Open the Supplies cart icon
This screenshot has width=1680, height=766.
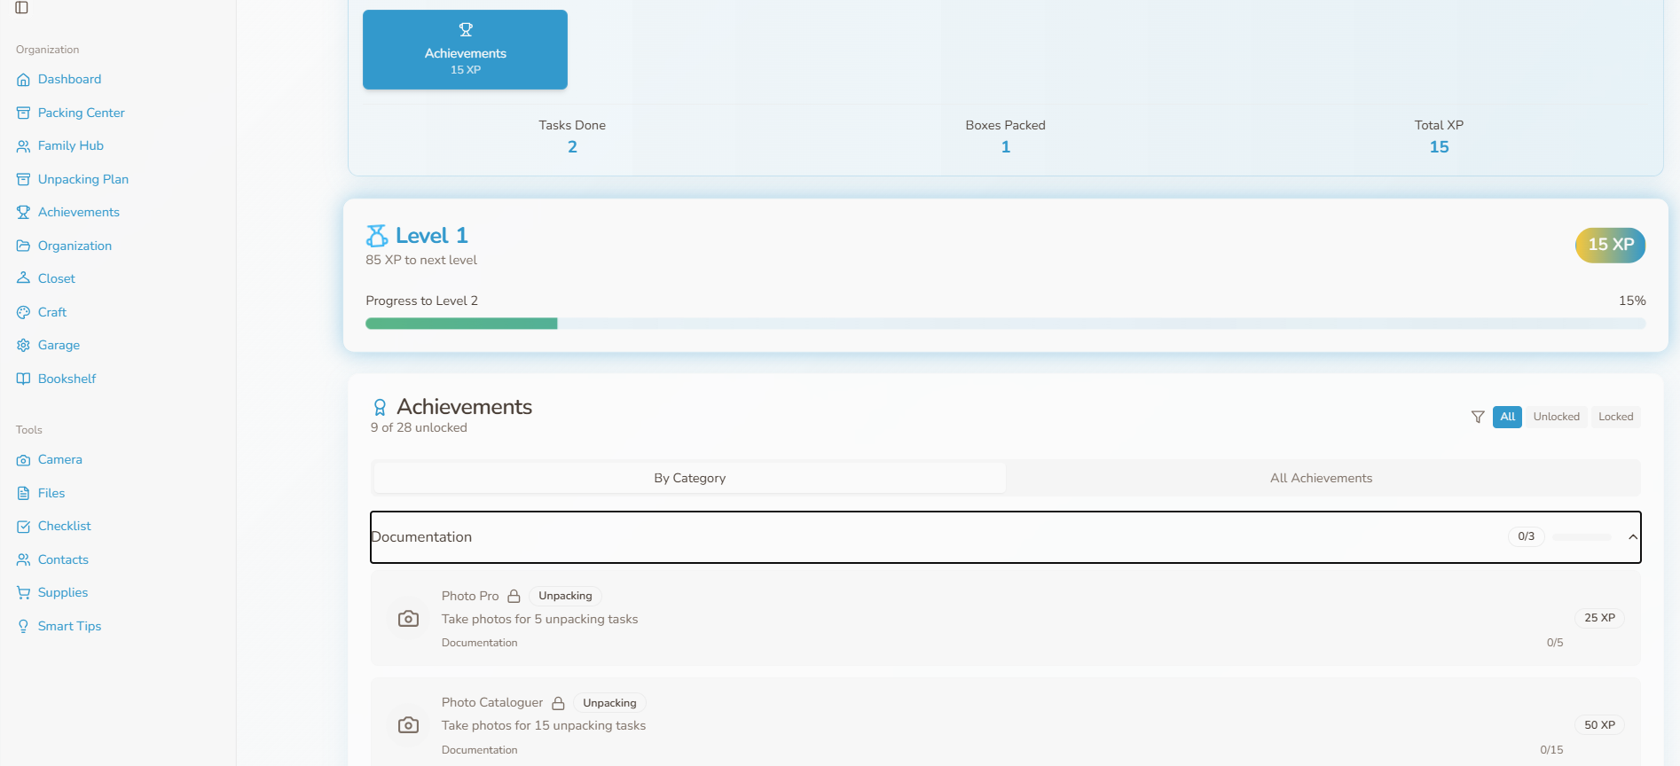click(x=23, y=593)
